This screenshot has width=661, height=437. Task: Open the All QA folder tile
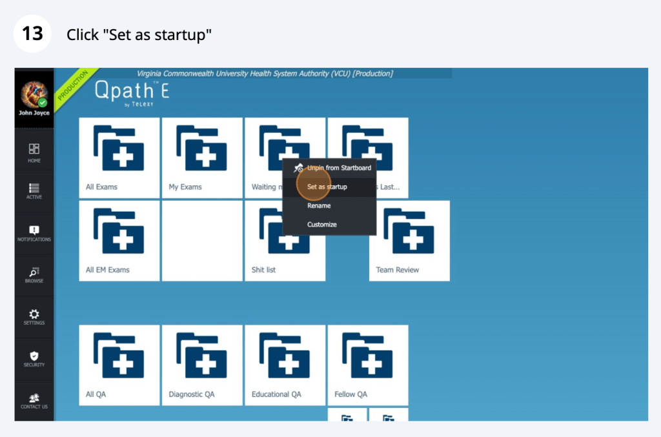pyautogui.click(x=119, y=365)
